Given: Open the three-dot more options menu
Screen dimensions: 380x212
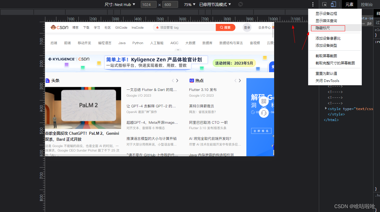Looking at the screenshot, I should coord(313,4).
